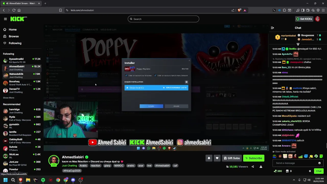This screenshot has width=327, height=184.
Task: Click the notification bell icon
Action: click(x=209, y=158)
